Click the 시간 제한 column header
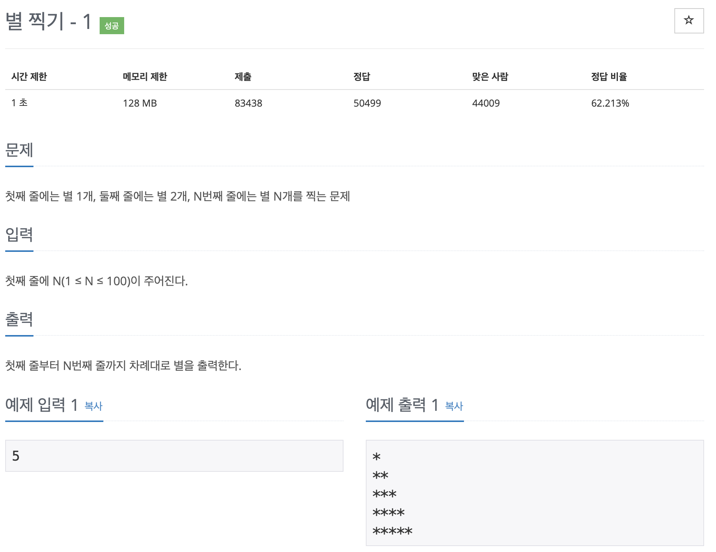This screenshot has height=552, width=716. pyautogui.click(x=29, y=77)
